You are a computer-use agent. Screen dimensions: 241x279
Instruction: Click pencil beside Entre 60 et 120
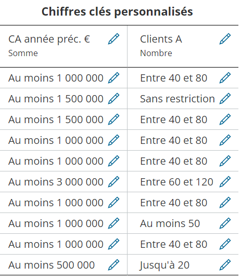pyautogui.click(x=225, y=182)
